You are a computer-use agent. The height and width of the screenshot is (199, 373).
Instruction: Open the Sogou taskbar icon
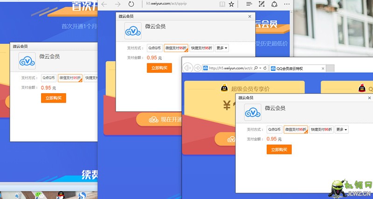coord(82,195)
